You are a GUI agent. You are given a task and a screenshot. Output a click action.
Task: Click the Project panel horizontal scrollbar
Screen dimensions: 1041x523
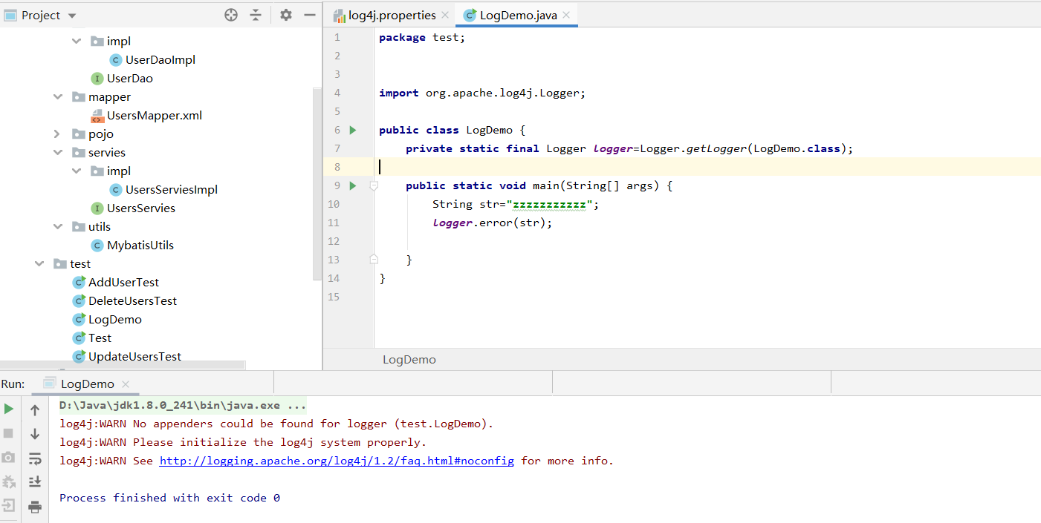click(123, 366)
